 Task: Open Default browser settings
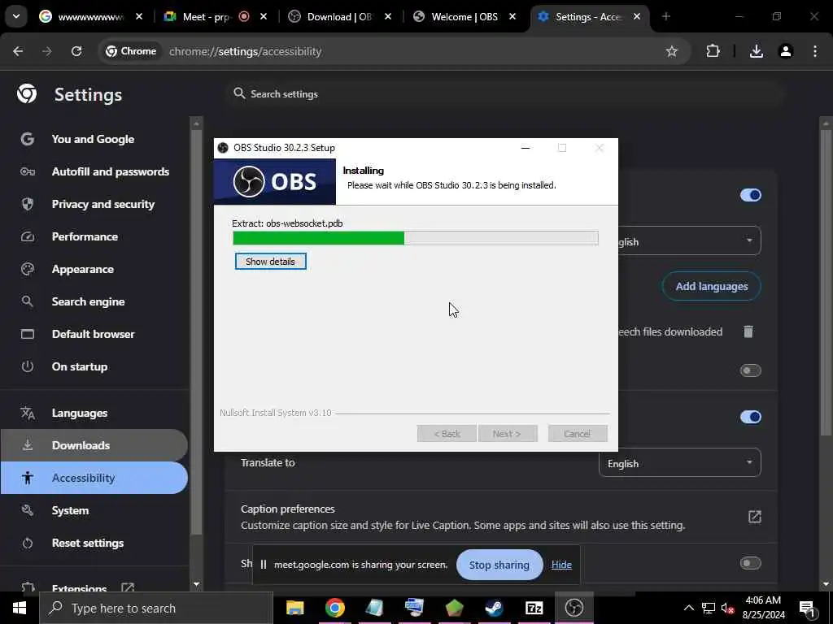pos(94,334)
